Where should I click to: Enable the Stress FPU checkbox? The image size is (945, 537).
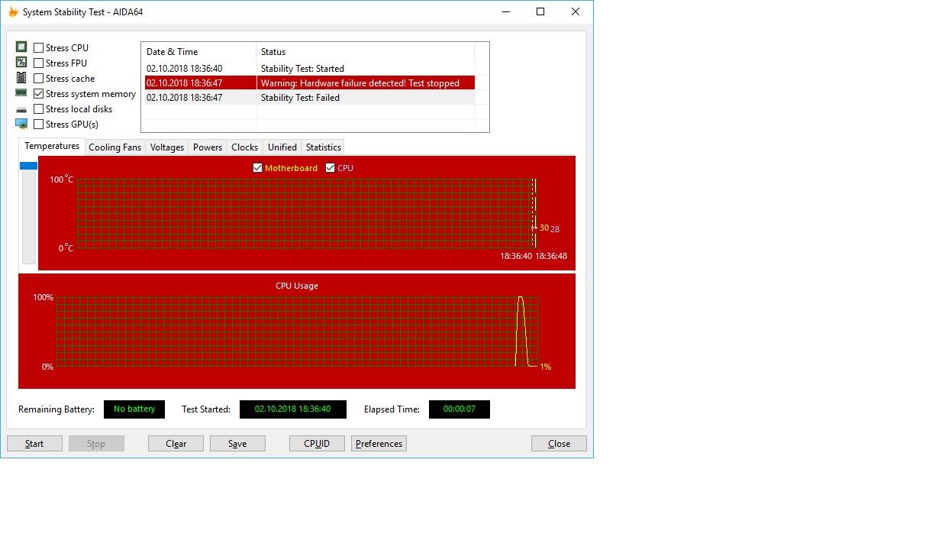[x=38, y=63]
